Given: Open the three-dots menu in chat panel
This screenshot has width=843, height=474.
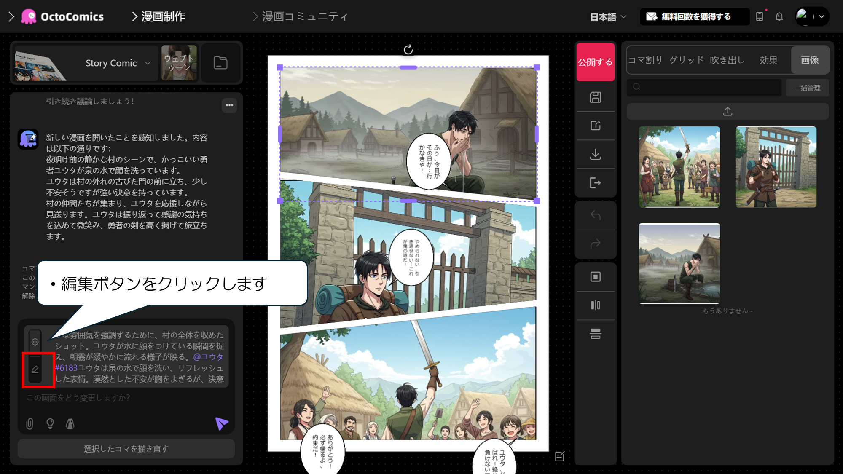Looking at the screenshot, I should pos(229,105).
